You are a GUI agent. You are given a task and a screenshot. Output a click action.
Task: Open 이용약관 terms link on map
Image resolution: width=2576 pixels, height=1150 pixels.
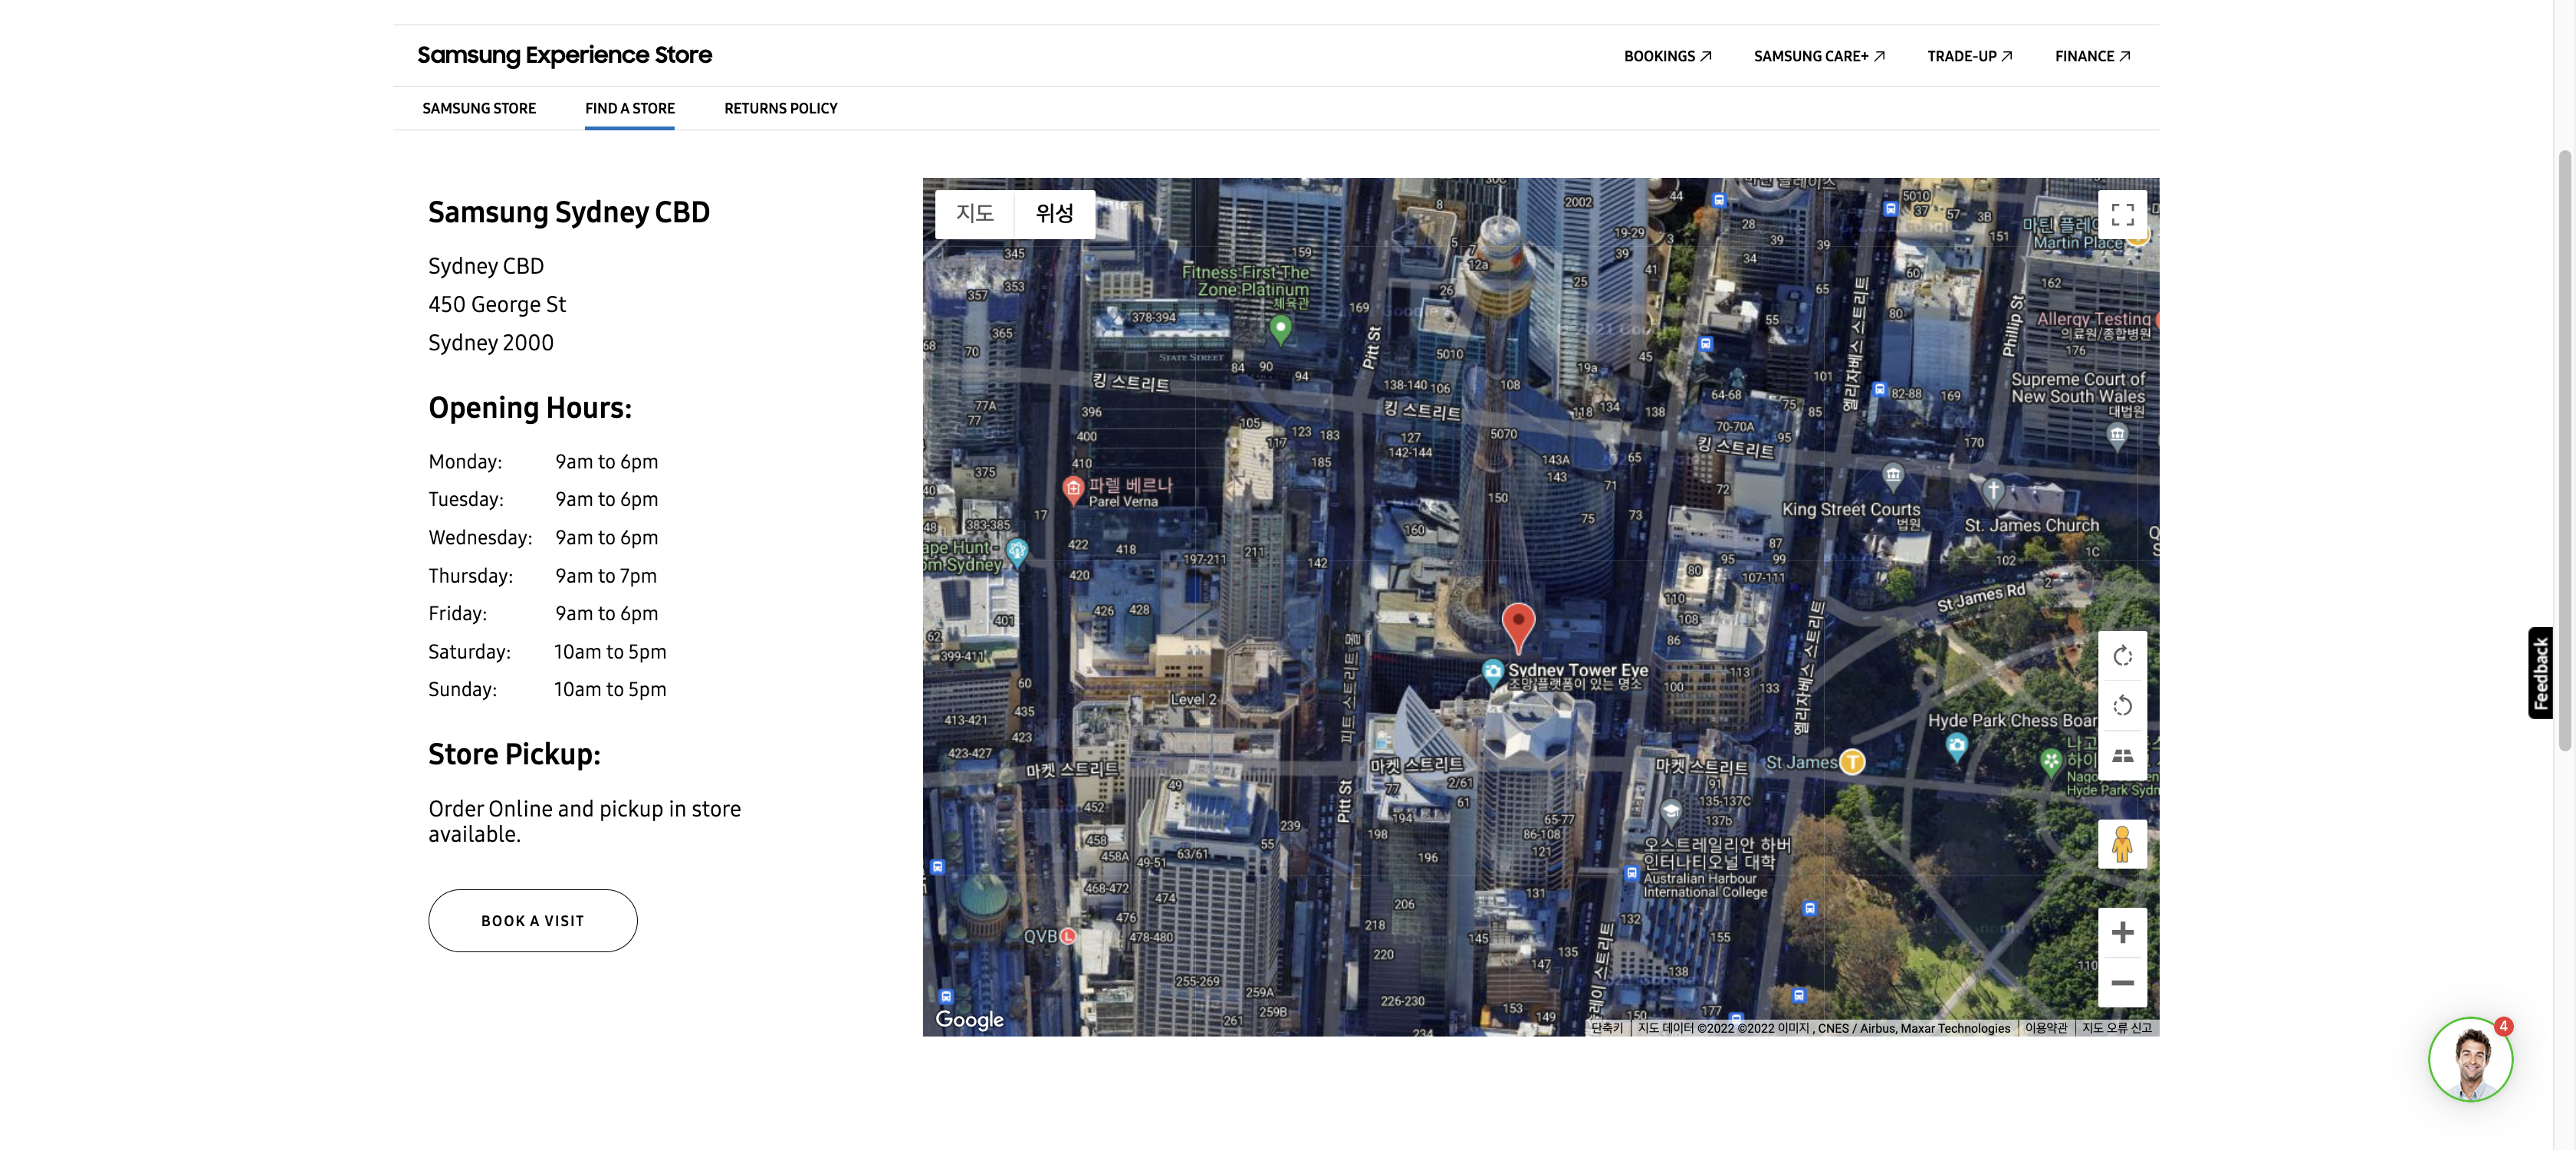[2045, 1028]
